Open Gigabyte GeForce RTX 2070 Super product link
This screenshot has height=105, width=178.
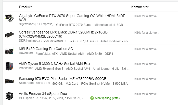pyautogui.click(x=72, y=18)
